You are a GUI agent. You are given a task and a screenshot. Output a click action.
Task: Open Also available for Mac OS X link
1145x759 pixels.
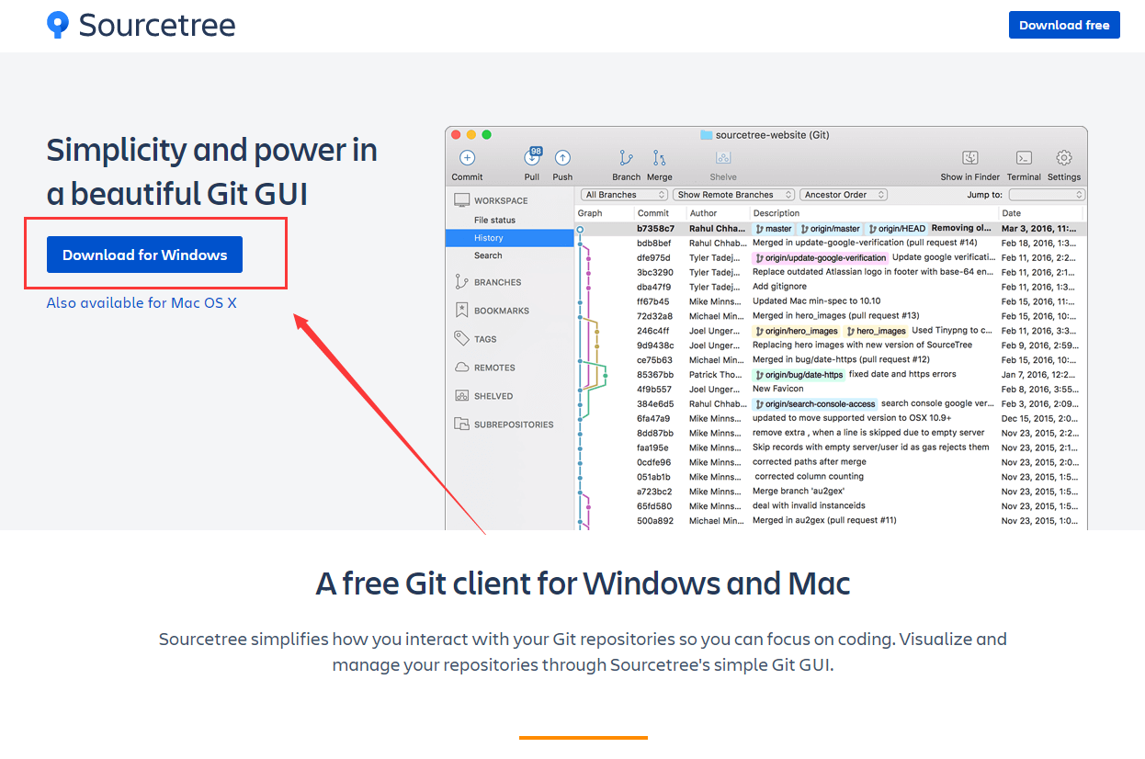(142, 302)
